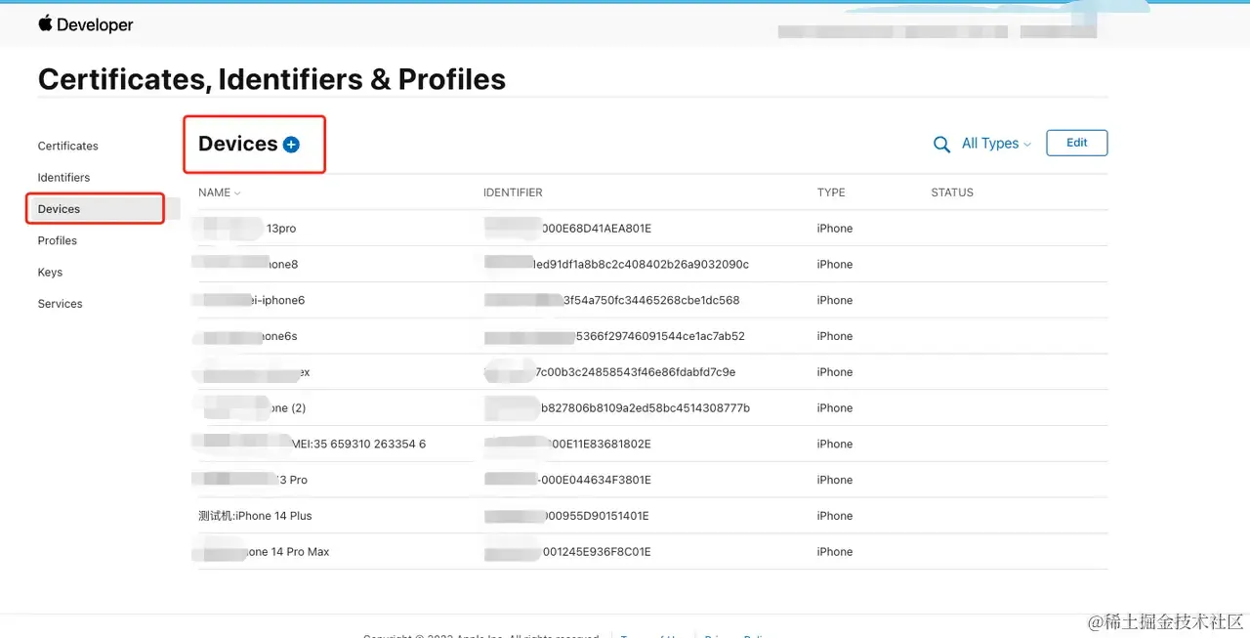Click the Apple Developer logo
This screenshot has width=1250, height=638.
(86, 24)
